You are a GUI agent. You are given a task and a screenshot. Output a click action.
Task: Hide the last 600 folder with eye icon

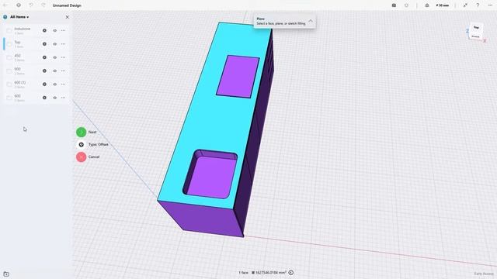(x=55, y=98)
